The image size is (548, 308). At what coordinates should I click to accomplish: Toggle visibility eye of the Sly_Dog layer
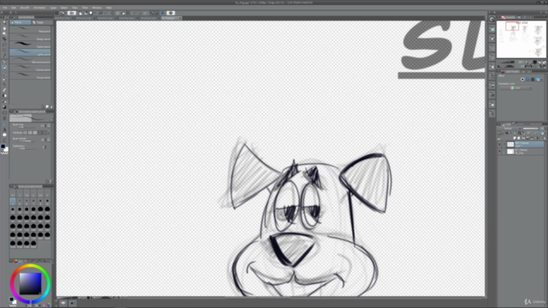pyautogui.click(x=499, y=151)
